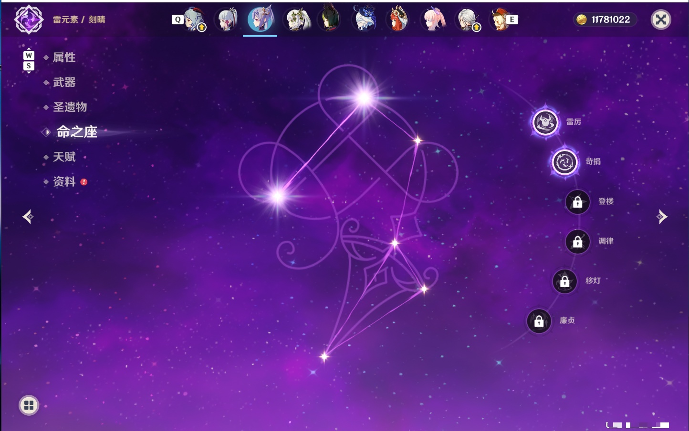Open the locked 调律 constellation node
The height and width of the screenshot is (431, 689).
tap(577, 242)
